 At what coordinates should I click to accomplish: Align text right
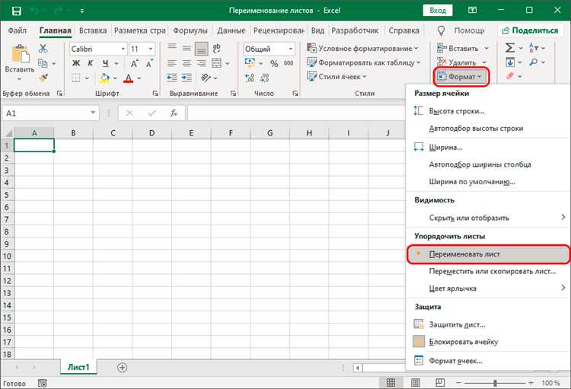click(202, 63)
